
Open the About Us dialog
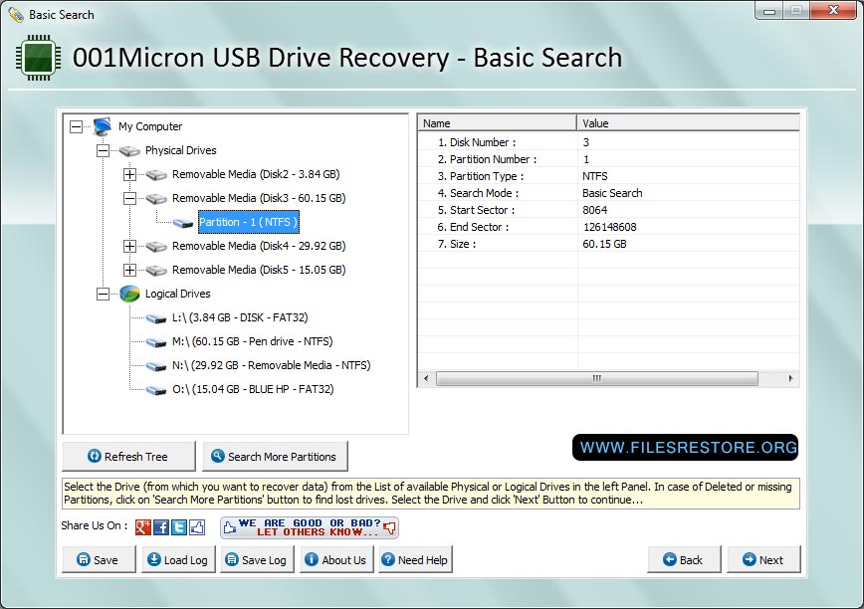coord(336,560)
